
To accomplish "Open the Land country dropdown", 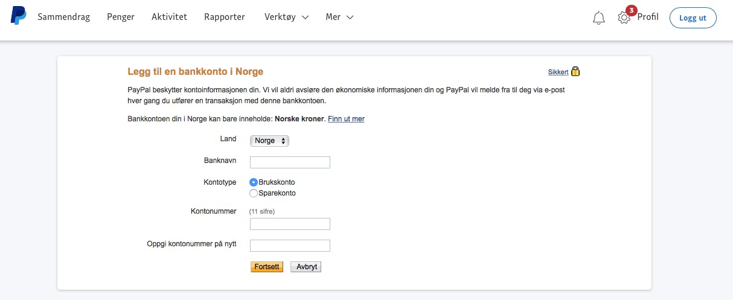I will [270, 141].
